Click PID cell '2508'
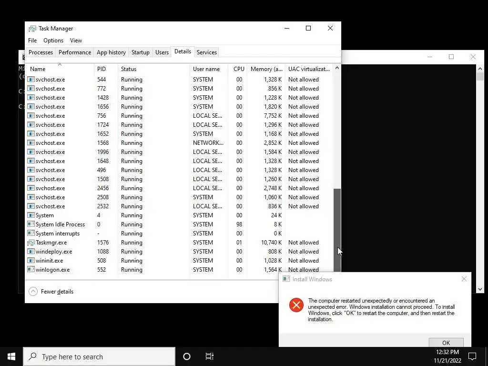Screen dimensions: 488x366 coord(103,197)
